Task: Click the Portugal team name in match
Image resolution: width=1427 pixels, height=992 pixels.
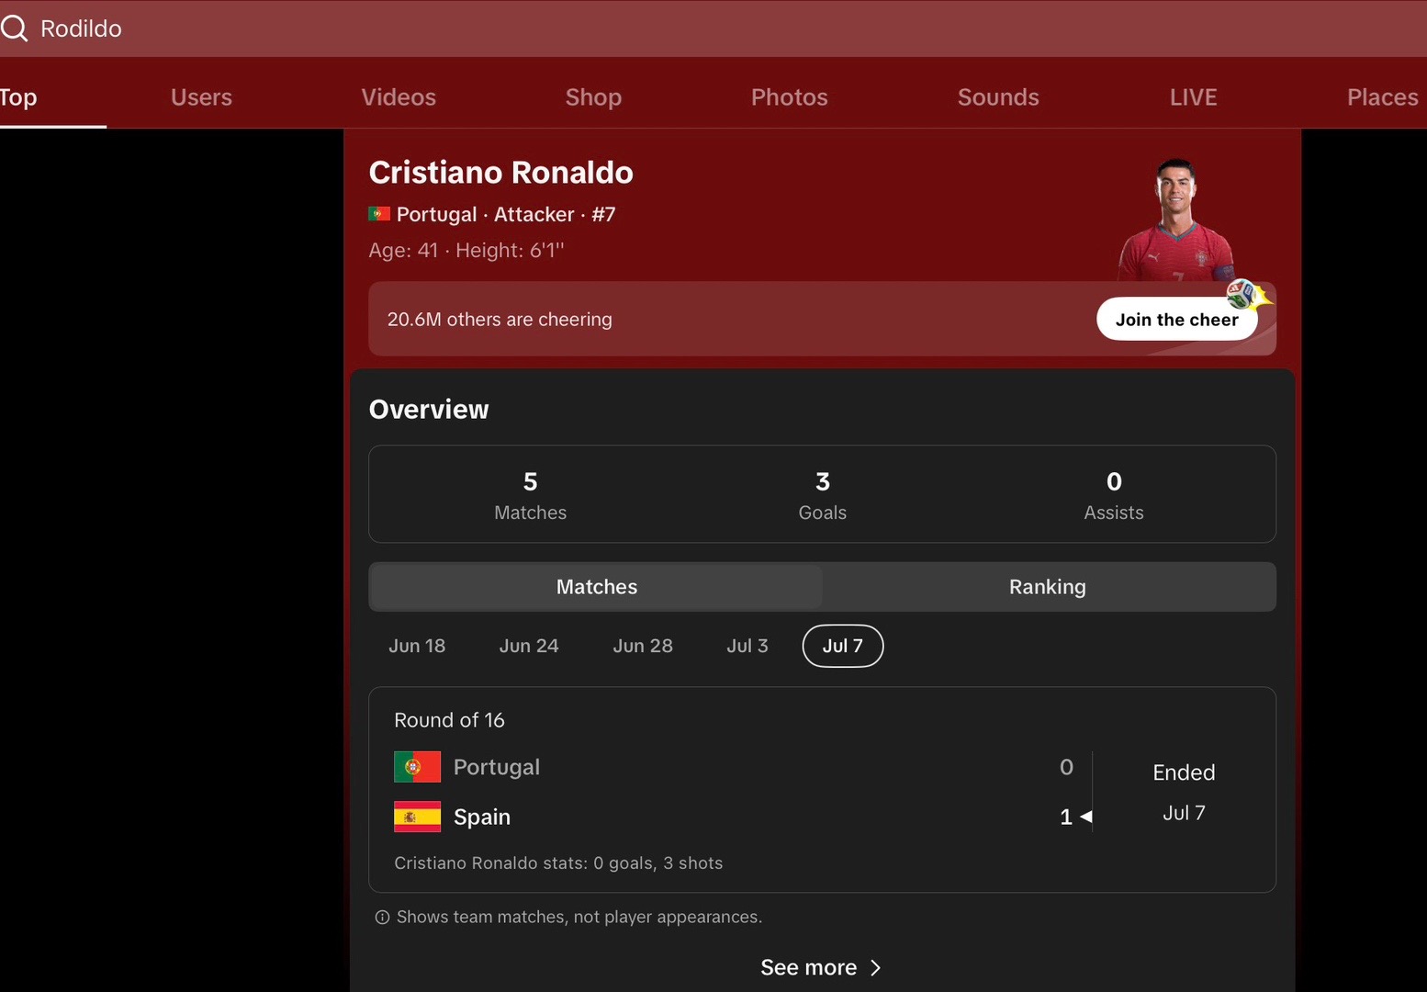Action: pos(497,767)
